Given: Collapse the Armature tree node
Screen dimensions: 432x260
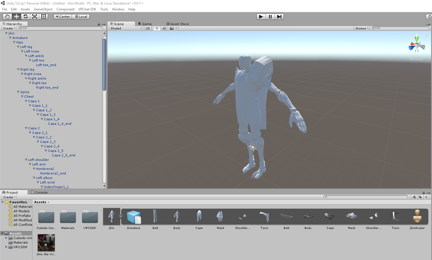Looking at the screenshot, I should (10, 38).
